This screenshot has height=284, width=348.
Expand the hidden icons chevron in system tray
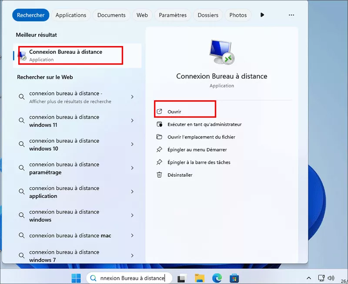[309, 277]
